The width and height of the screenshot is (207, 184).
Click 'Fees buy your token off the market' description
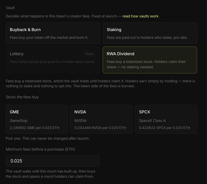click(49, 38)
